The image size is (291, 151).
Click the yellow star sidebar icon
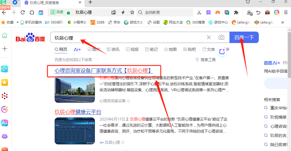point(5,82)
